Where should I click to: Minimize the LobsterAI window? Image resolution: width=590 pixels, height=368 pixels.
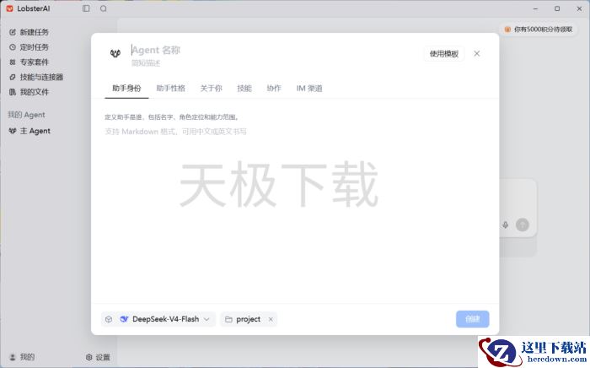[535, 8]
